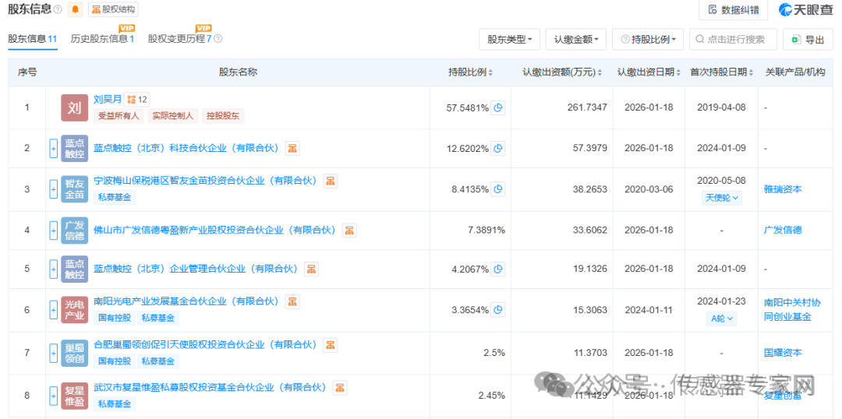Open 武汉市复星惟盈私募股权投资基金合伙企业 link
The width and height of the screenshot is (842, 419).
point(210,387)
